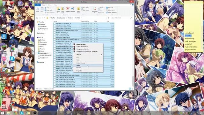This screenshot has height=115, width=204.
Task: Select the VLC.EXE prefetch file row
Action: tap(84, 33)
